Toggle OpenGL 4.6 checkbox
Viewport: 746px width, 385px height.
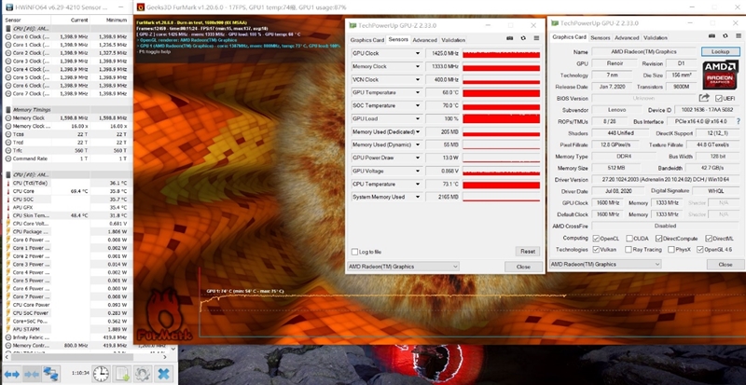700,250
